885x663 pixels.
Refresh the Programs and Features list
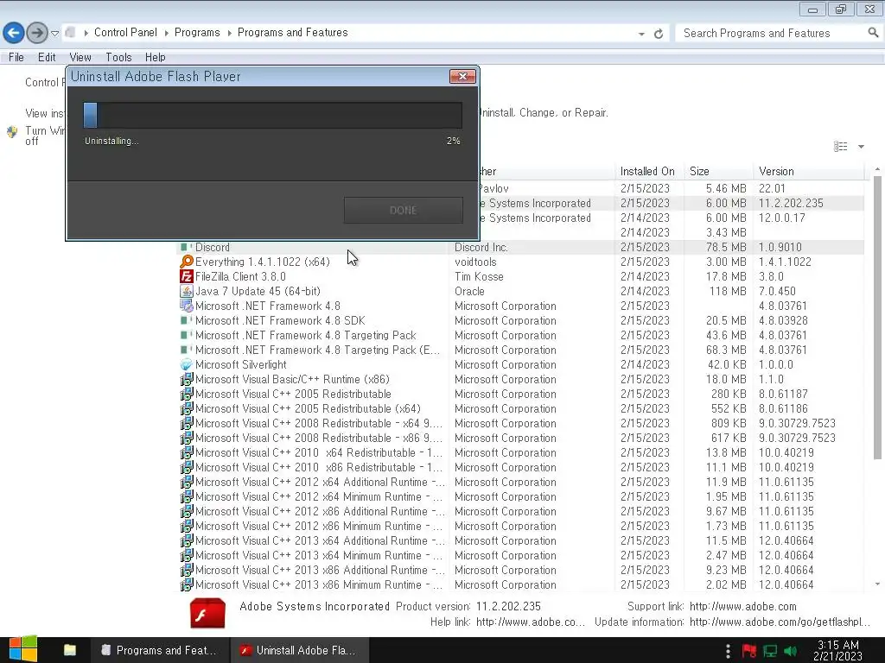click(658, 34)
